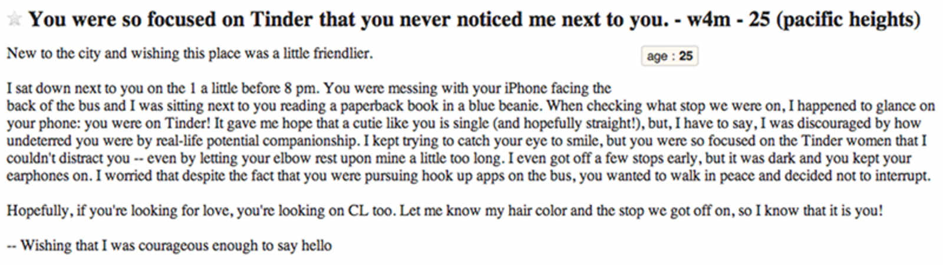This screenshot has width=943, height=265.
Task: Click the 'New to the city' opening line
Action: (190, 54)
